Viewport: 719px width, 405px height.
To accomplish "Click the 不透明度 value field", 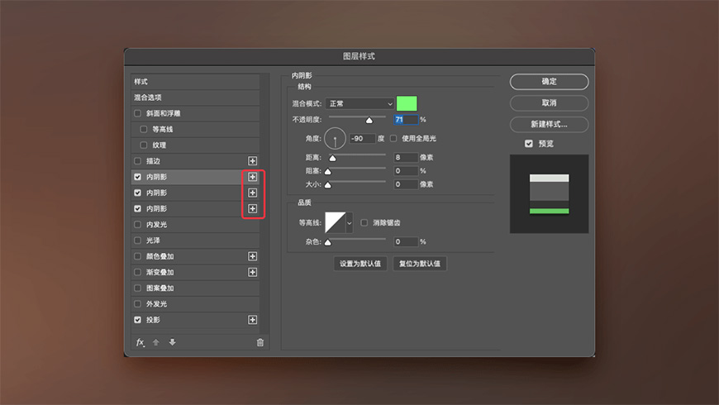I will click(406, 120).
